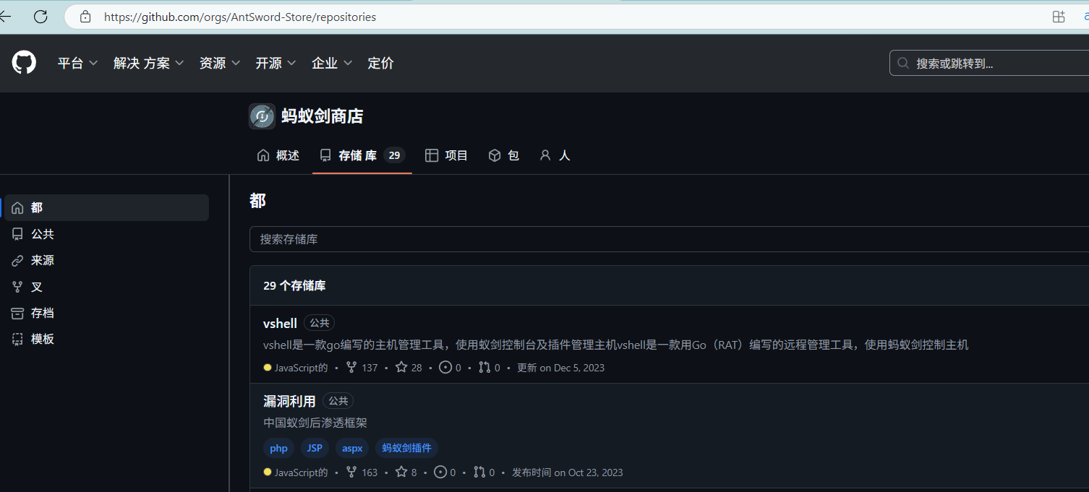Go back with browser back arrow

click(6, 17)
